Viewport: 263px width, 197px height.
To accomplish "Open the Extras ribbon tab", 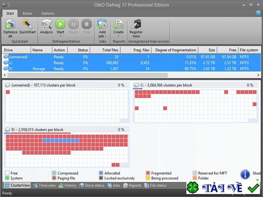I will (27, 13).
